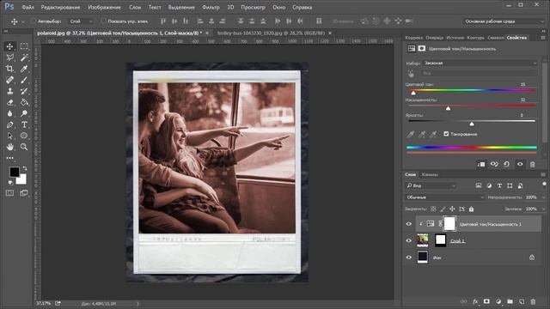Open Properties panel flyout menu
Viewport: 550px width, 309px height.
tap(543, 38)
